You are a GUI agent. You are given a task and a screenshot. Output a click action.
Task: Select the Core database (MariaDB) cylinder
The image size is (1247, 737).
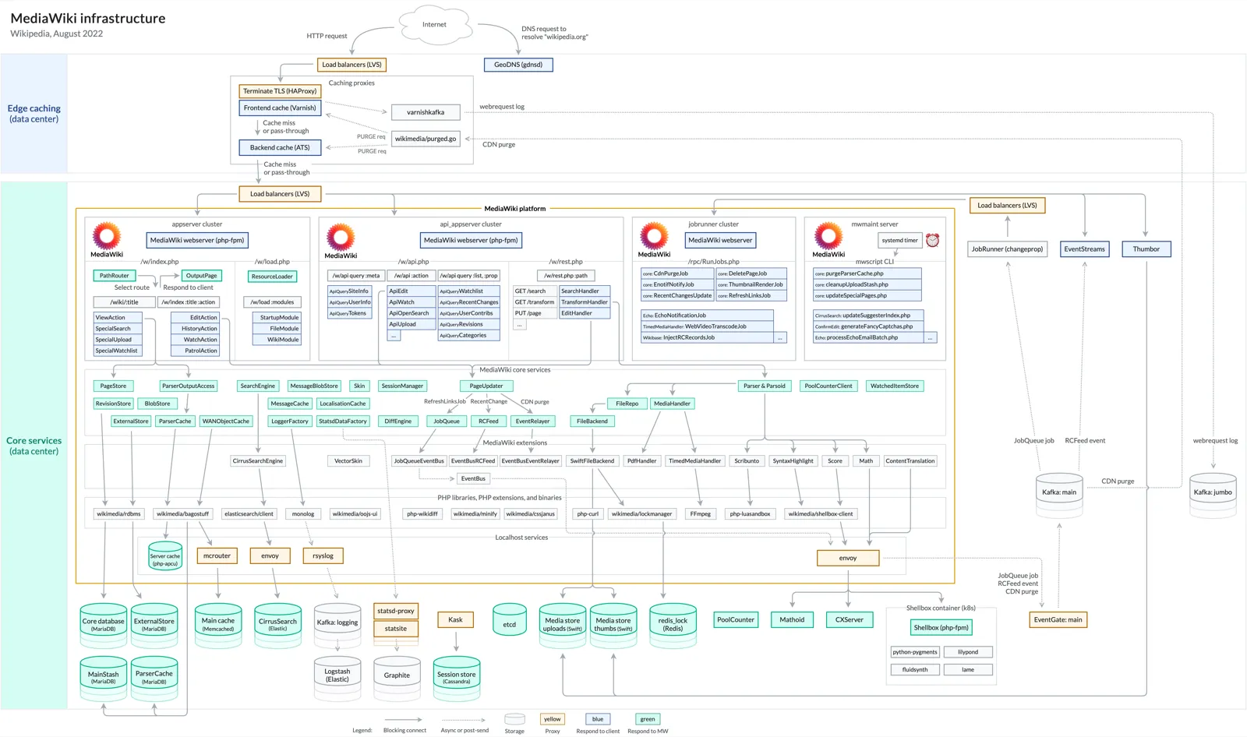[x=104, y=624]
